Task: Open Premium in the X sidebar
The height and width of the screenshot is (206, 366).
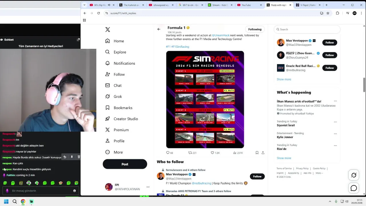Action: 117,130
